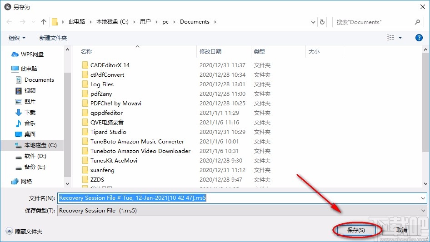The width and height of the screenshot is (430, 242).
Task: Collapse folders with 隐藏文件夹
Action: pos(24,231)
